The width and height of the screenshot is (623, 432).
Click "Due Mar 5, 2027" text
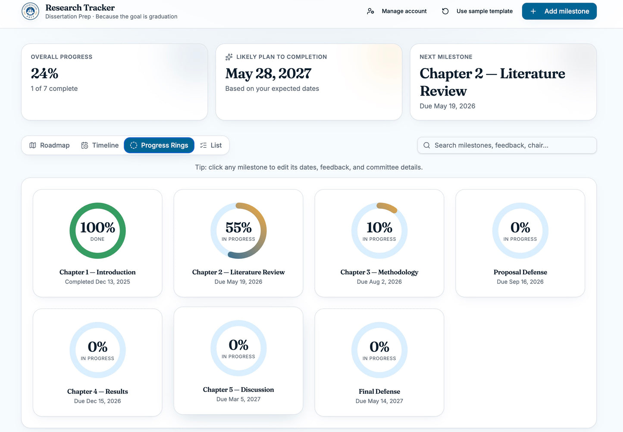click(x=238, y=399)
